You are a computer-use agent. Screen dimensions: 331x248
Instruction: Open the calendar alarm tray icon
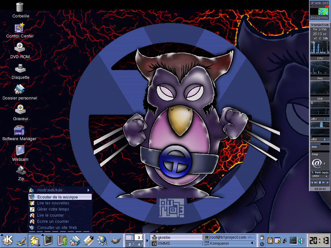(x=277, y=241)
